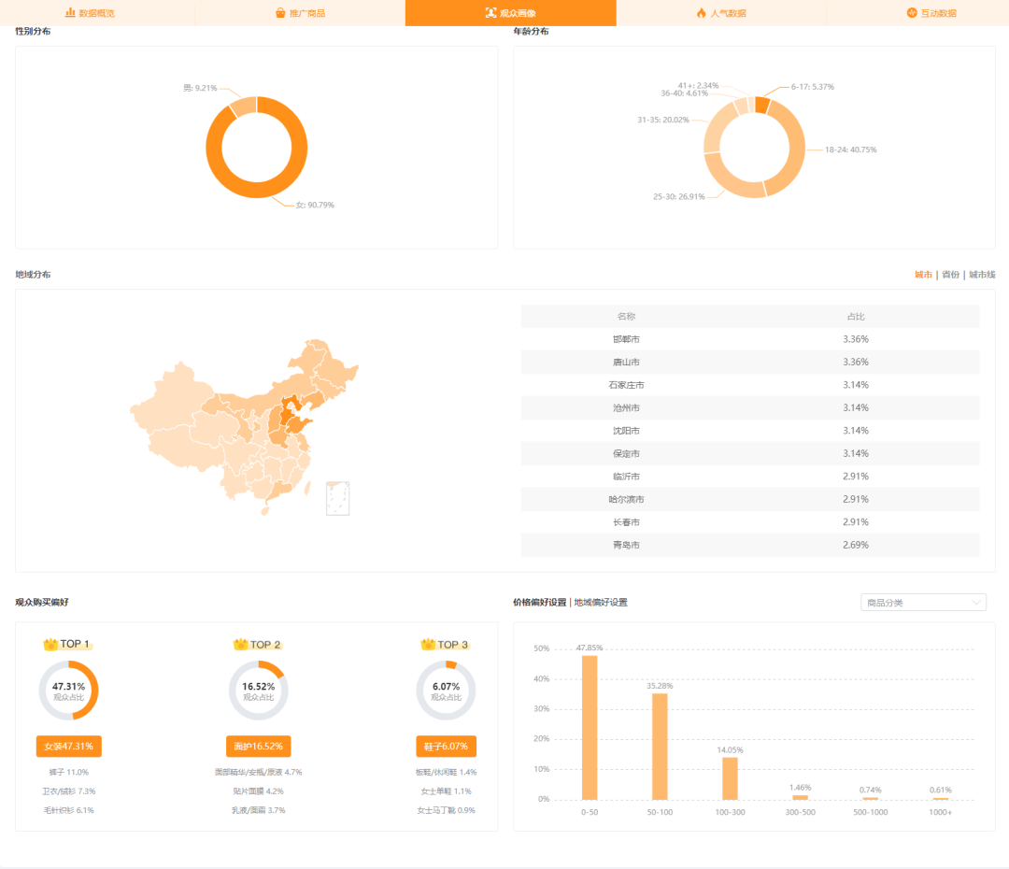Select the 沧州市 row

(x=750, y=408)
